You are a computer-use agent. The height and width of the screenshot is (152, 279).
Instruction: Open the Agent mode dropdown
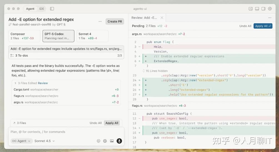22,141
